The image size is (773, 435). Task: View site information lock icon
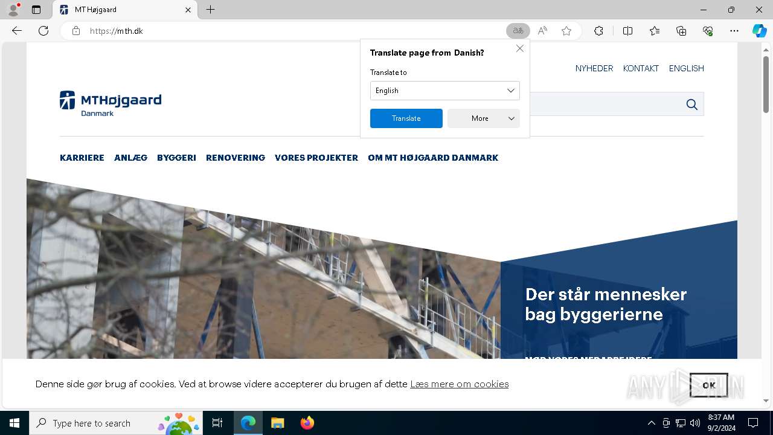click(x=76, y=31)
